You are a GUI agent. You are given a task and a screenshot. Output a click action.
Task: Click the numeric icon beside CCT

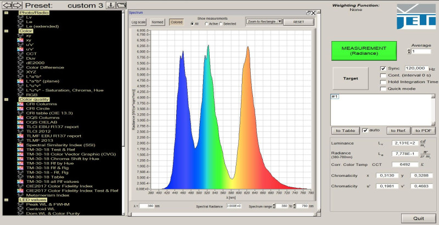(x=20, y=54)
